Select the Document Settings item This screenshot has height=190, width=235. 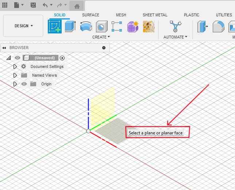[x=47, y=66]
